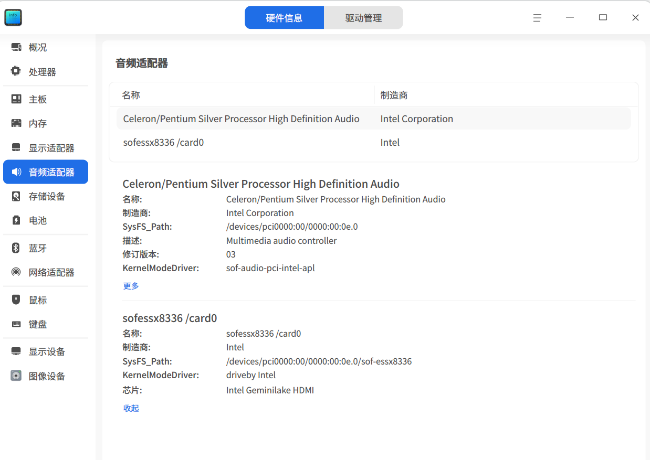This screenshot has height=460, width=650.
Task: Select the 显示适配器 display adapter icon
Action: click(x=16, y=148)
